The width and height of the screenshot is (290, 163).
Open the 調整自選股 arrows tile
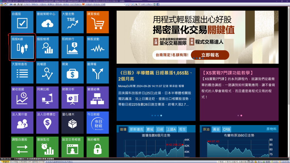click(x=22, y=147)
